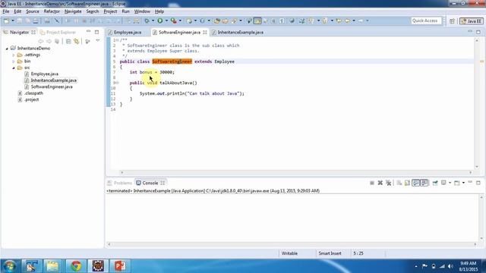
Task: Open the Project menu
Action: [110, 11]
